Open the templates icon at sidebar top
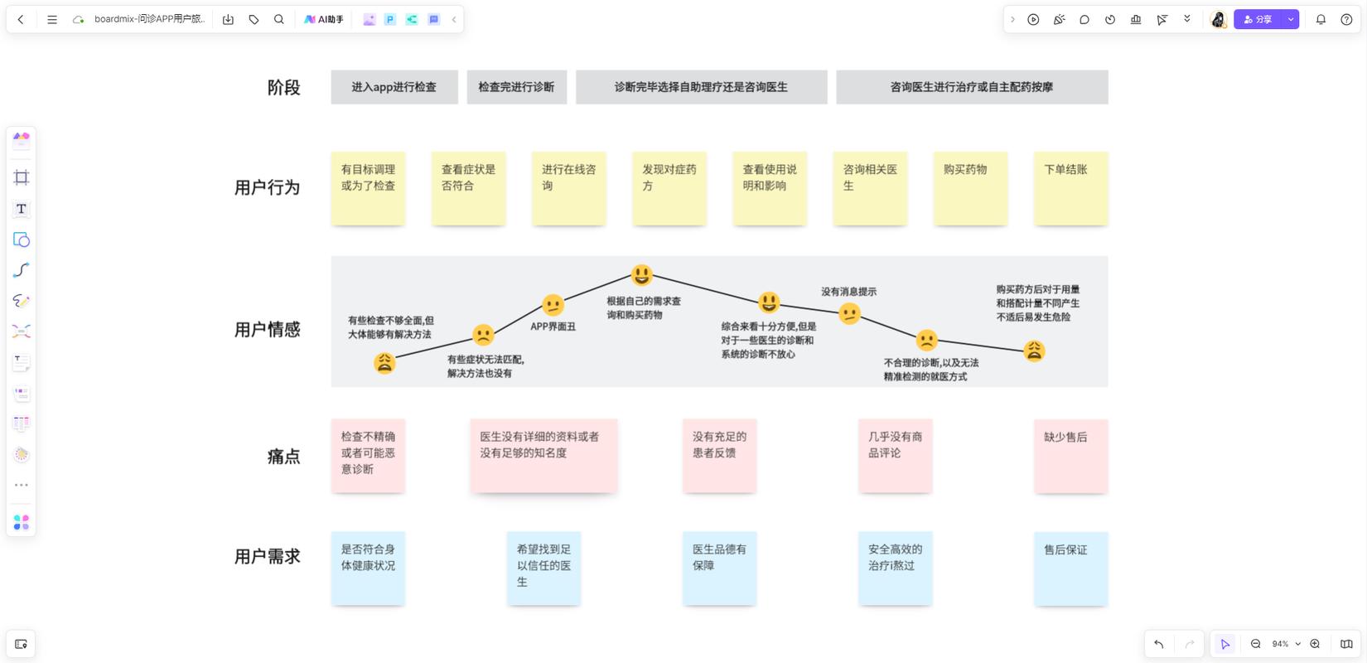 (22, 139)
